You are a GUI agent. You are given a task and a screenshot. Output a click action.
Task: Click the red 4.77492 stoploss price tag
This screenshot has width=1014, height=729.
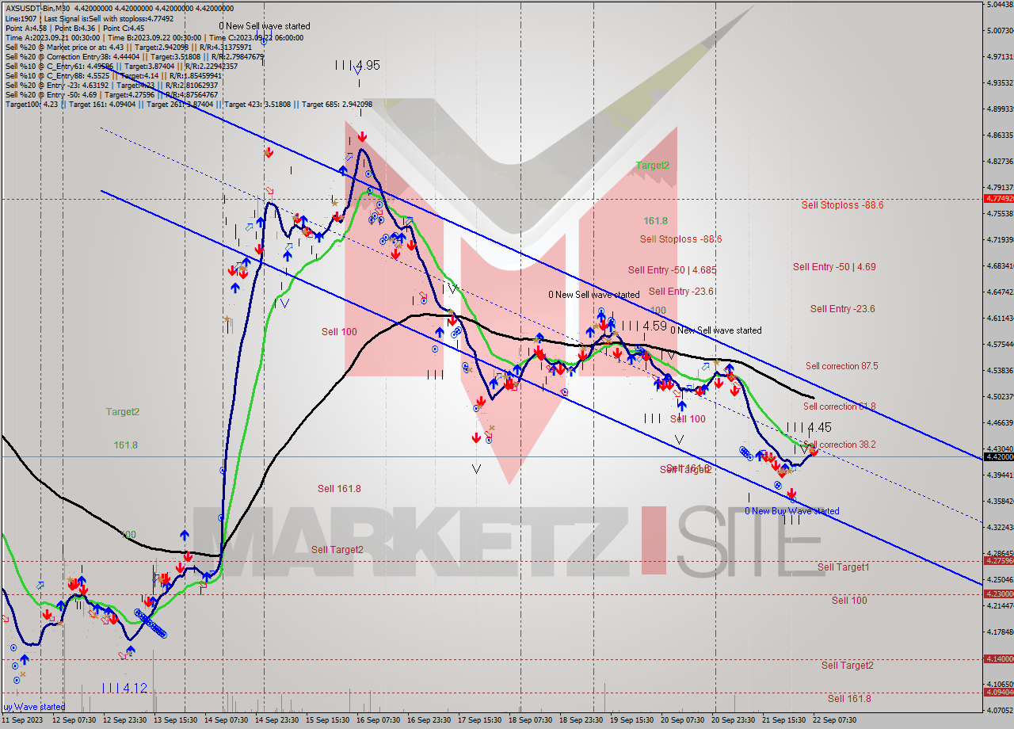coord(998,198)
